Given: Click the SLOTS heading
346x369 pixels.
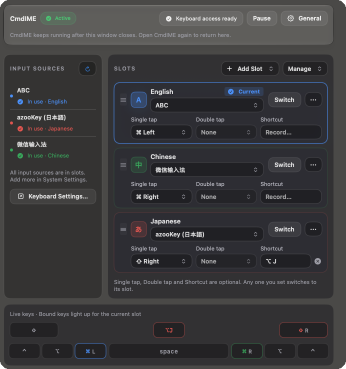Looking at the screenshot, I should 124,68.
